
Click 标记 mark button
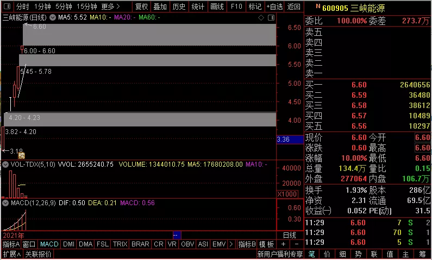pyautogui.click(x=255, y=7)
